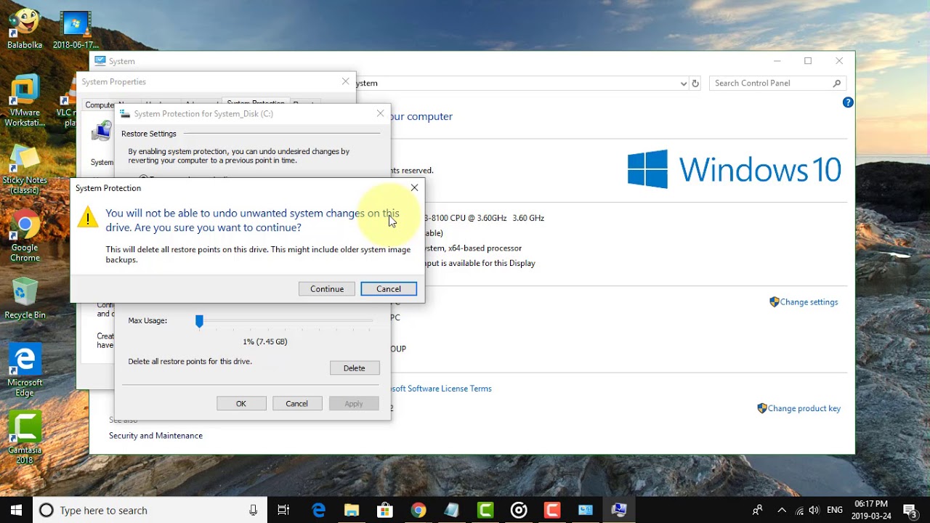This screenshot has width=930, height=523.
Task: Launch VMware Workstation from the desktop
Action: (x=25, y=100)
